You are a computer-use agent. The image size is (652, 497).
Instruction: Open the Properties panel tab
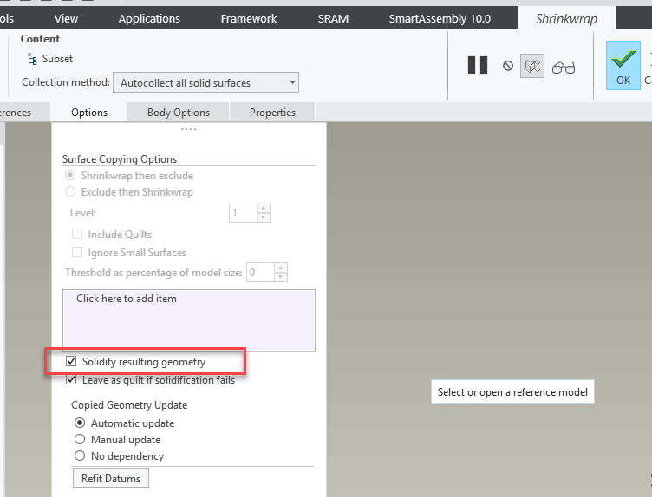(x=272, y=113)
